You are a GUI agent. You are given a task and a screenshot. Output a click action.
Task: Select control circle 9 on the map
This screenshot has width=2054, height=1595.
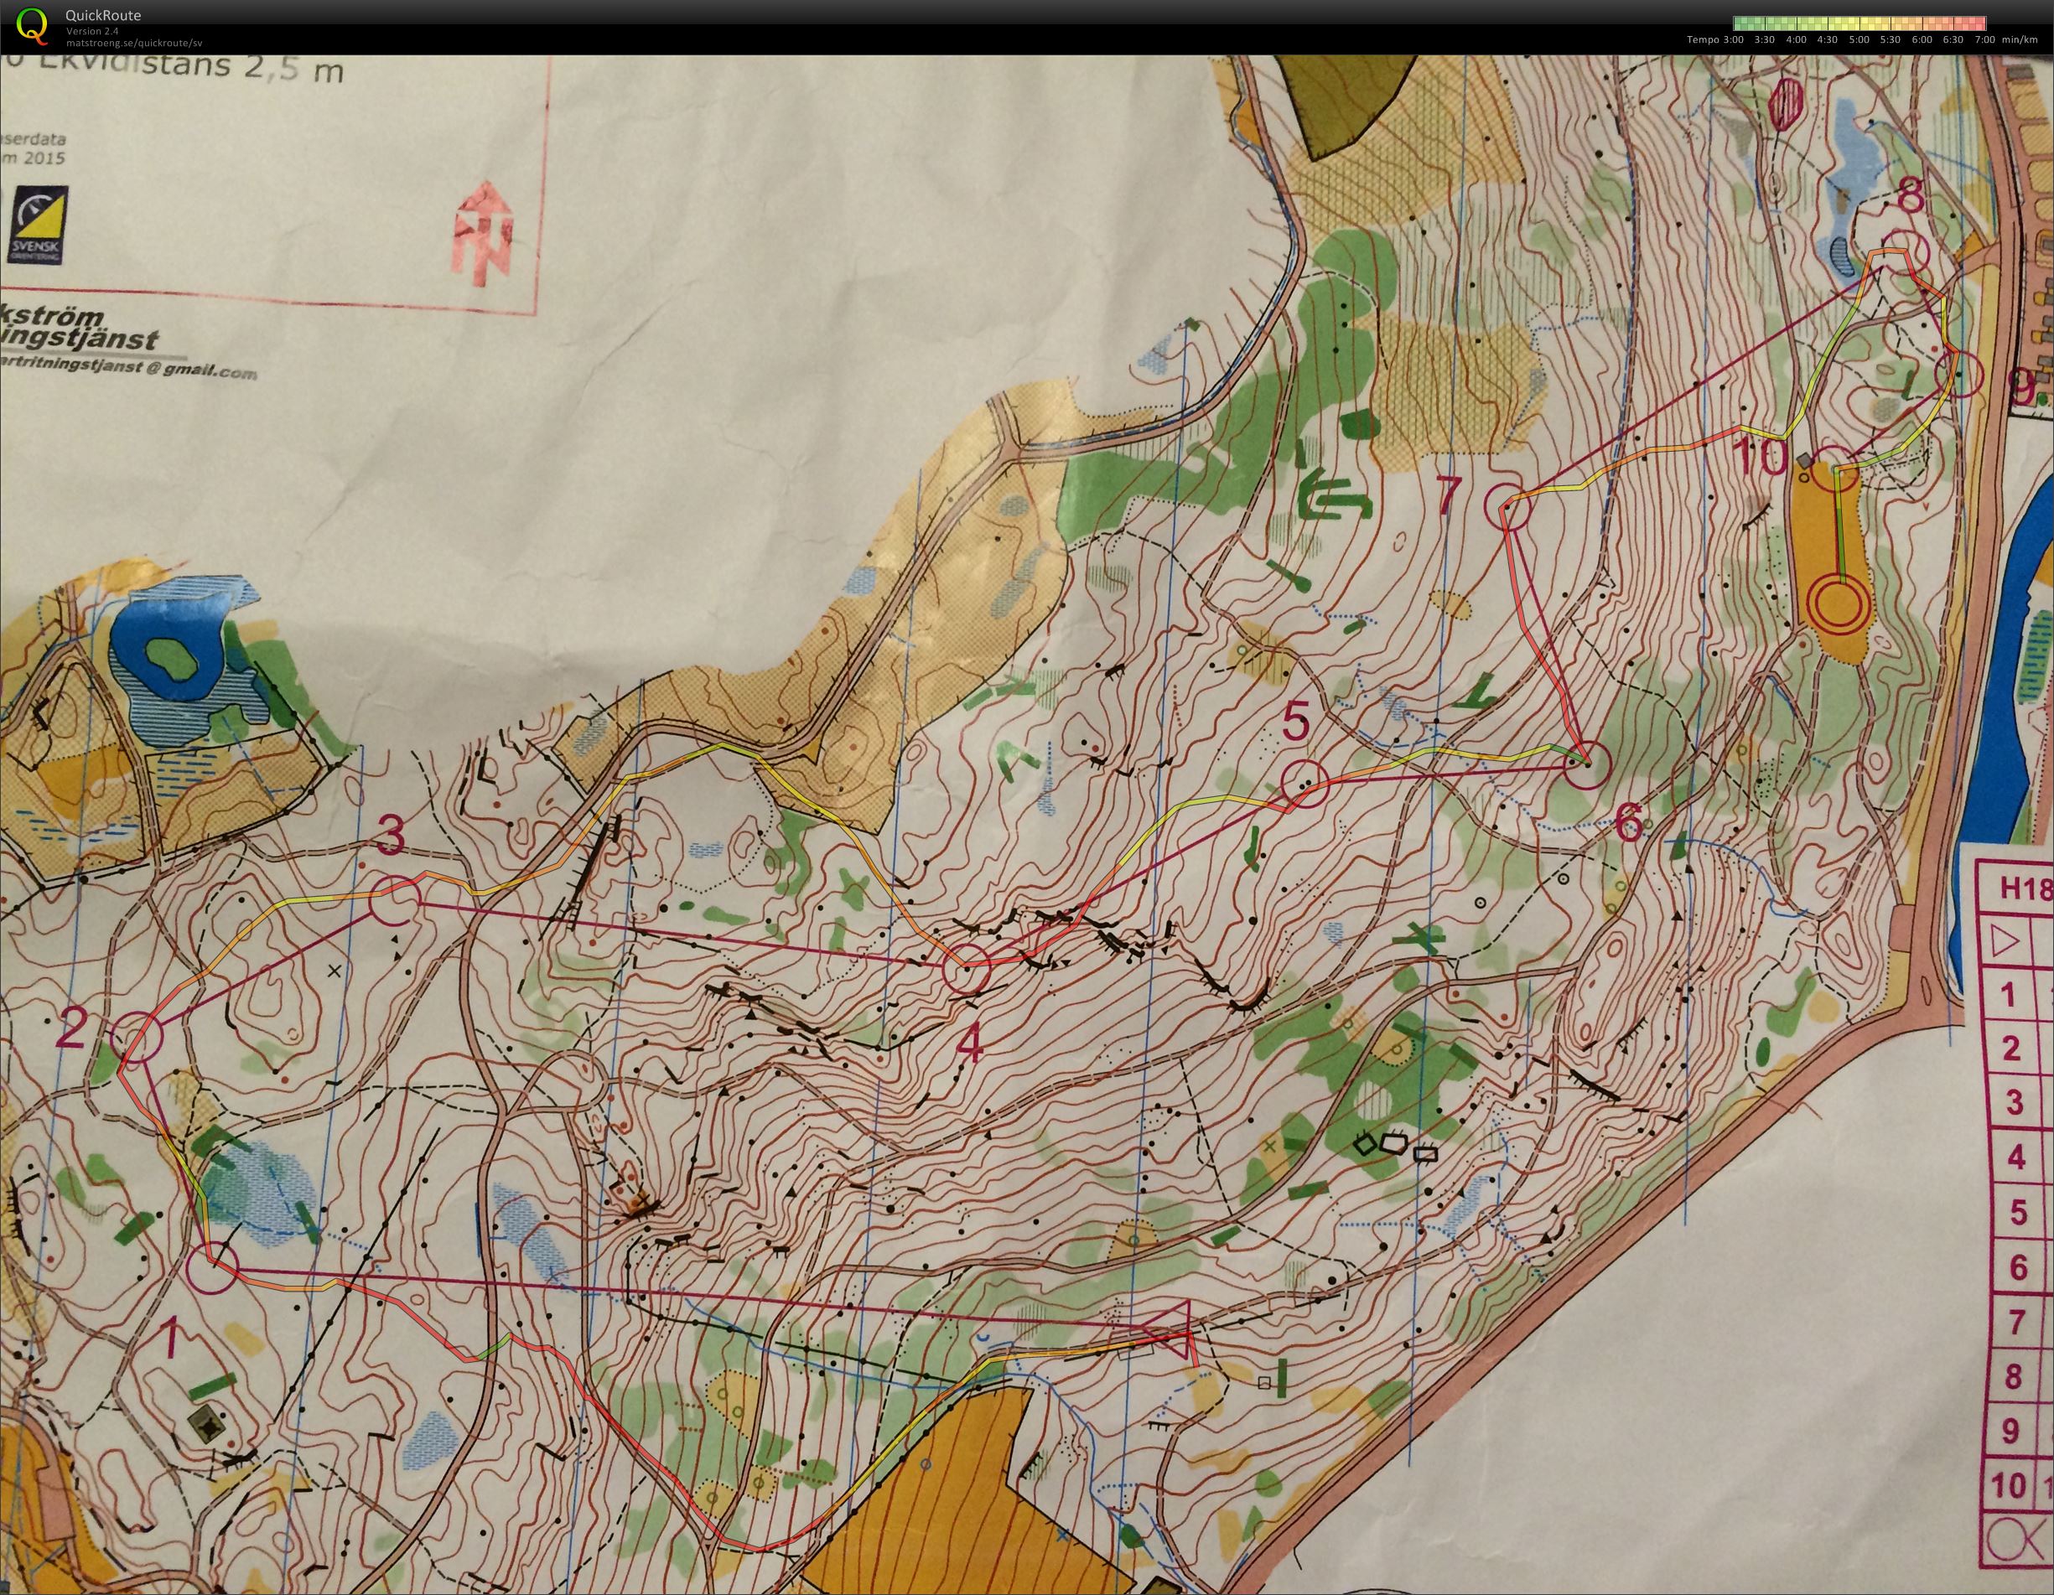coord(1959,375)
